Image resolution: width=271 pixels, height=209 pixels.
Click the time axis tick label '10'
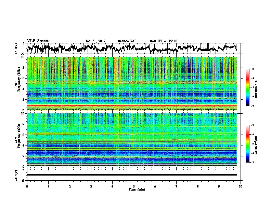point(241,186)
